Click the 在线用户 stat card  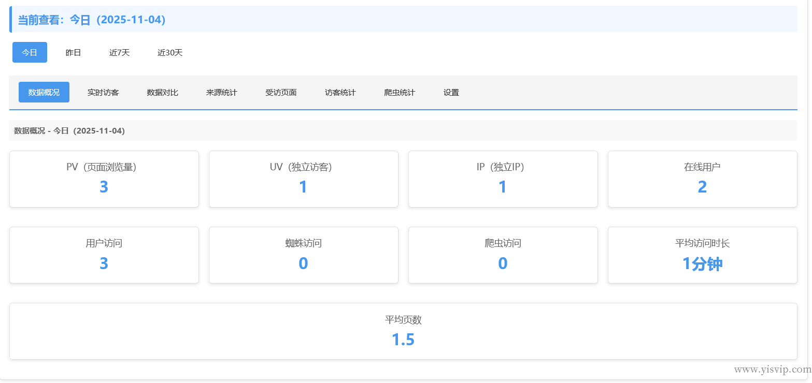pyautogui.click(x=702, y=179)
